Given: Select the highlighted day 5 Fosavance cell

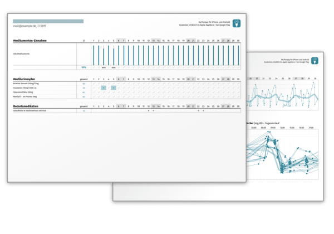Looking at the screenshot, I should [x=114, y=88].
